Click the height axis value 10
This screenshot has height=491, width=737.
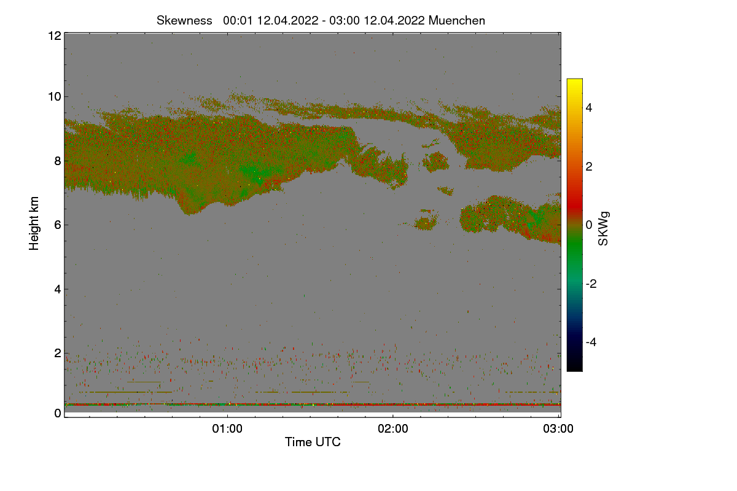tap(54, 96)
